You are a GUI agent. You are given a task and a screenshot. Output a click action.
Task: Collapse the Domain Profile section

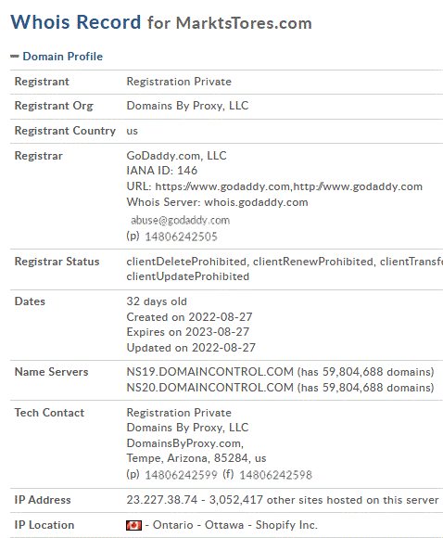15,57
